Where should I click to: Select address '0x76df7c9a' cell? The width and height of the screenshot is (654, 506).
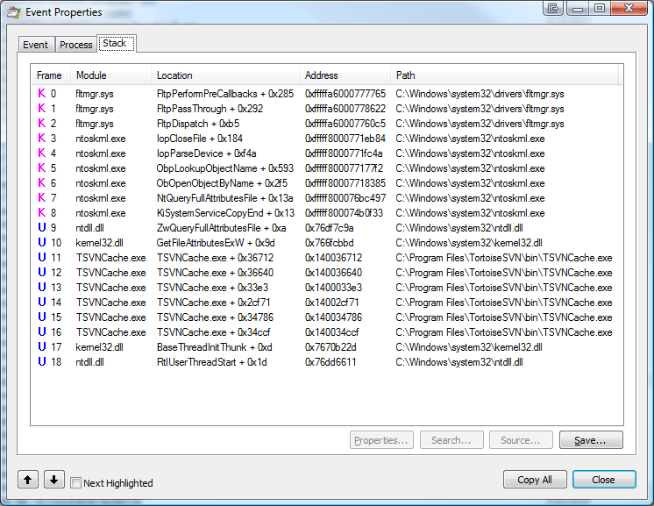coord(330,228)
